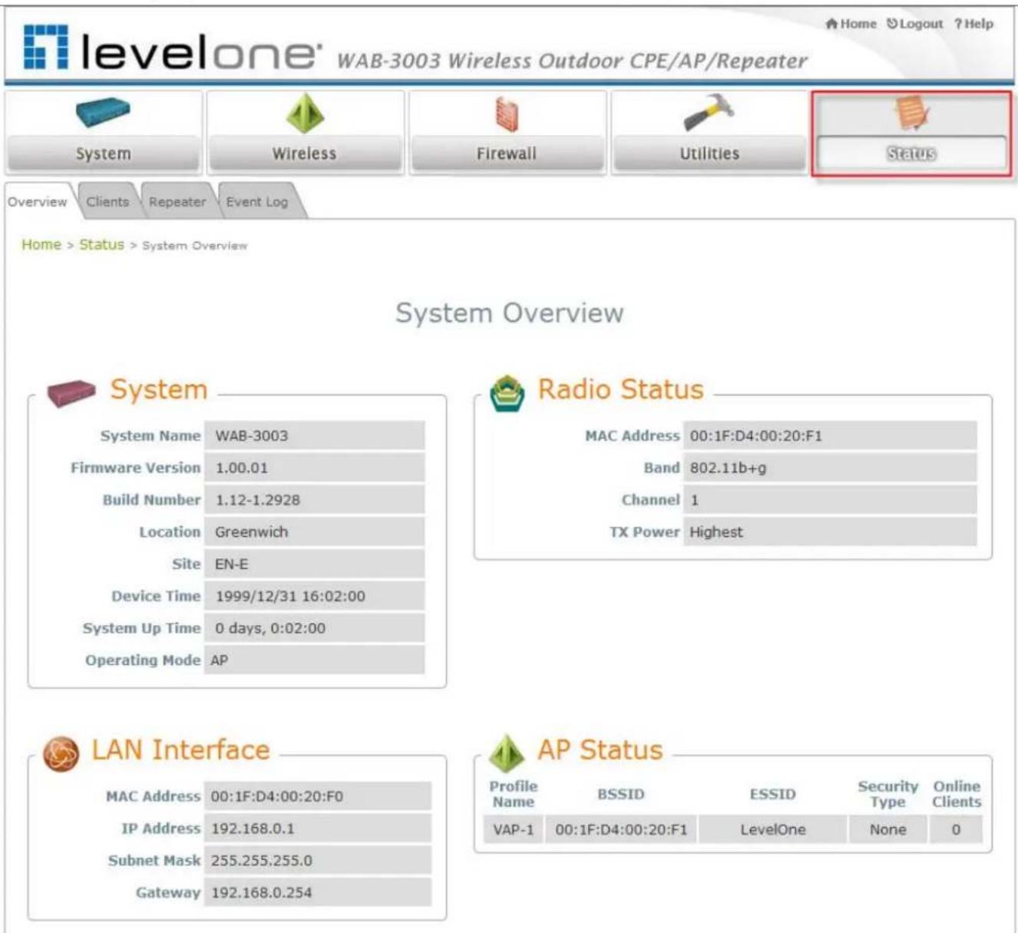Switch to the Event Log tab
1018x933 pixels.
tap(257, 202)
